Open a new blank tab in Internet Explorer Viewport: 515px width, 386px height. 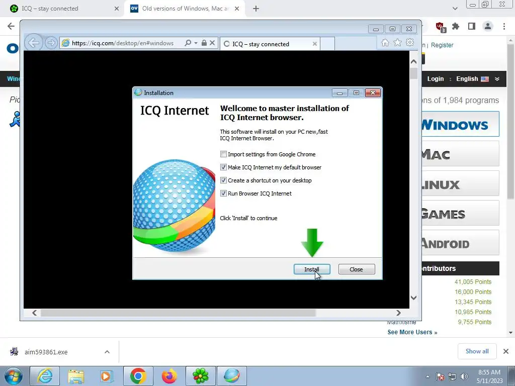(327, 44)
